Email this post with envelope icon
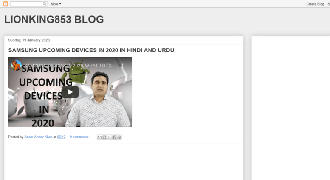This screenshot has height=180, width=330. [x=99, y=137]
